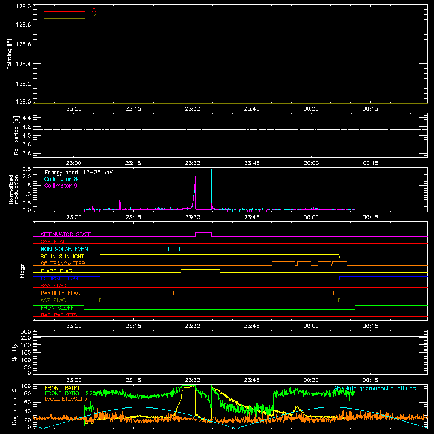The width and height of the screenshot is (434, 434).
Task: Click the ATTENUATOR_STATE flag label
Action: click(x=66, y=234)
